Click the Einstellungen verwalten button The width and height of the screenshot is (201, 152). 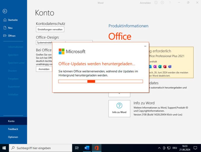pyautogui.click(x=50, y=29)
